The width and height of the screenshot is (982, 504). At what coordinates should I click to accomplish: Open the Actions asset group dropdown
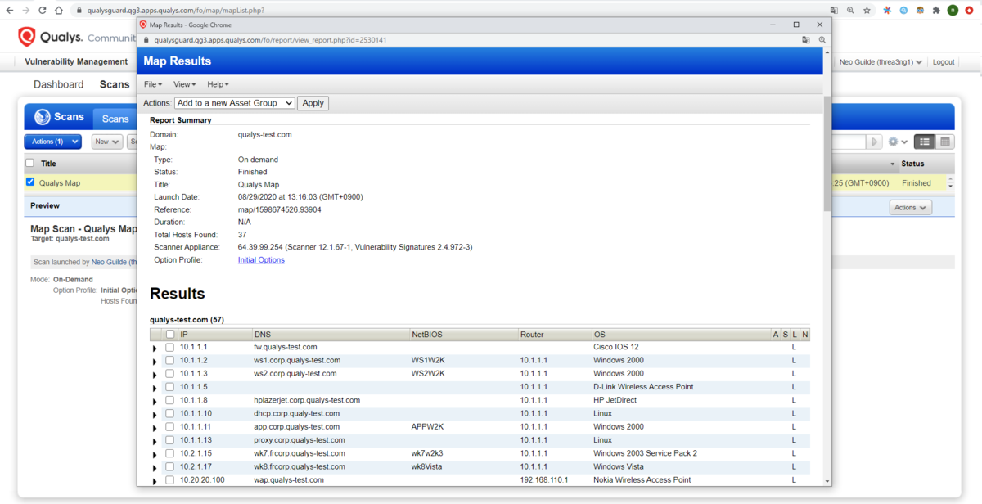point(235,103)
